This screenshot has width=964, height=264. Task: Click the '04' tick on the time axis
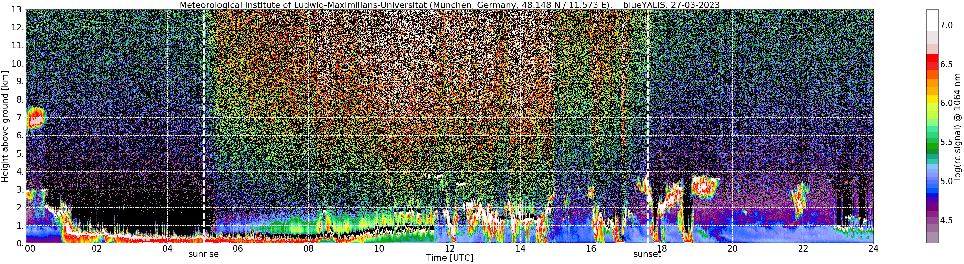[167, 248]
